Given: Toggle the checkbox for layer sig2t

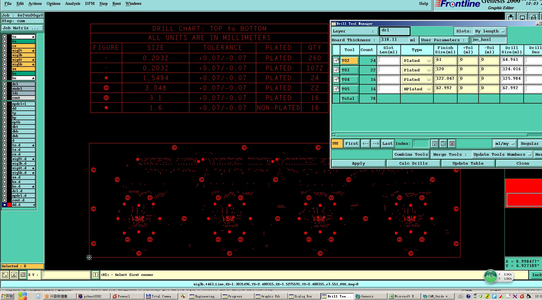Looking at the screenshot, I should (x=5, y=50).
